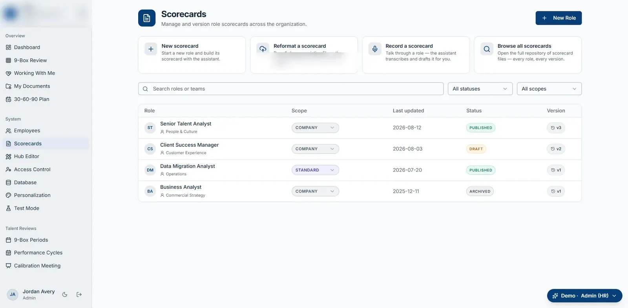Open the Record a scorecard card

416,55
